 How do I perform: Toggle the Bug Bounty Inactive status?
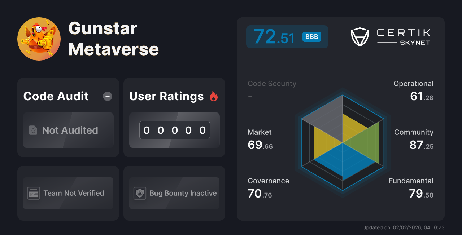174,193
